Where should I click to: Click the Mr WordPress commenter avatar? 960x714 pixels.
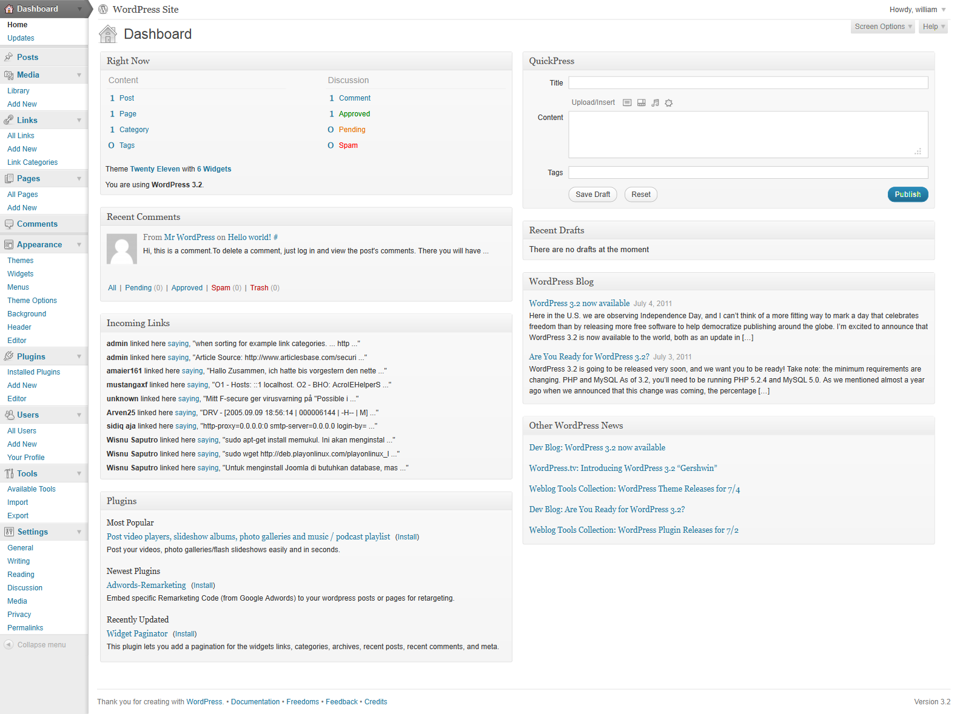point(122,249)
